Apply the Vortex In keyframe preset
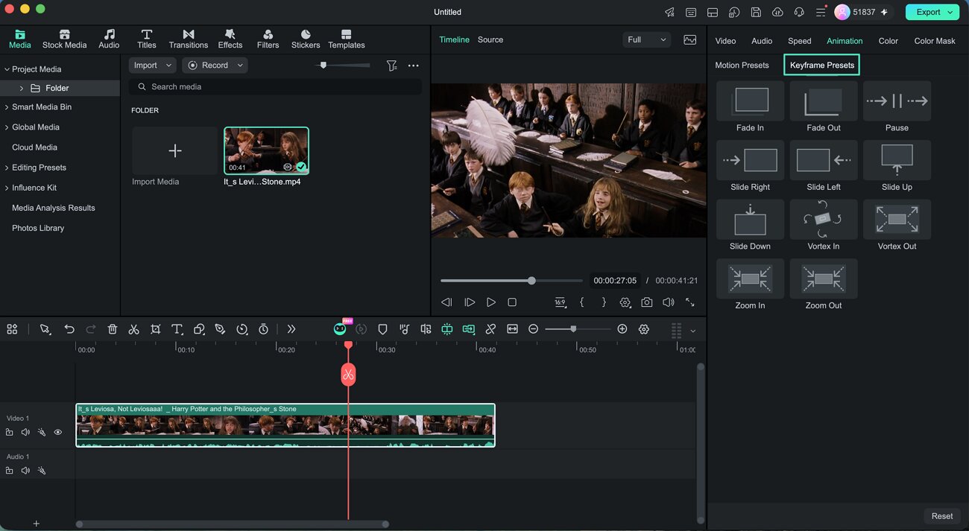969x531 pixels. click(824, 226)
